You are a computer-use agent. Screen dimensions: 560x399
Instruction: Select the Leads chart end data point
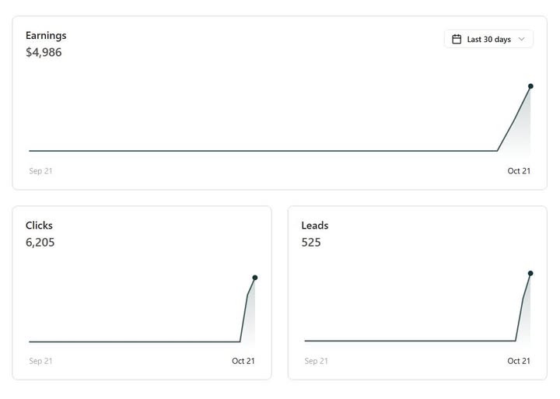(x=530, y=274)
